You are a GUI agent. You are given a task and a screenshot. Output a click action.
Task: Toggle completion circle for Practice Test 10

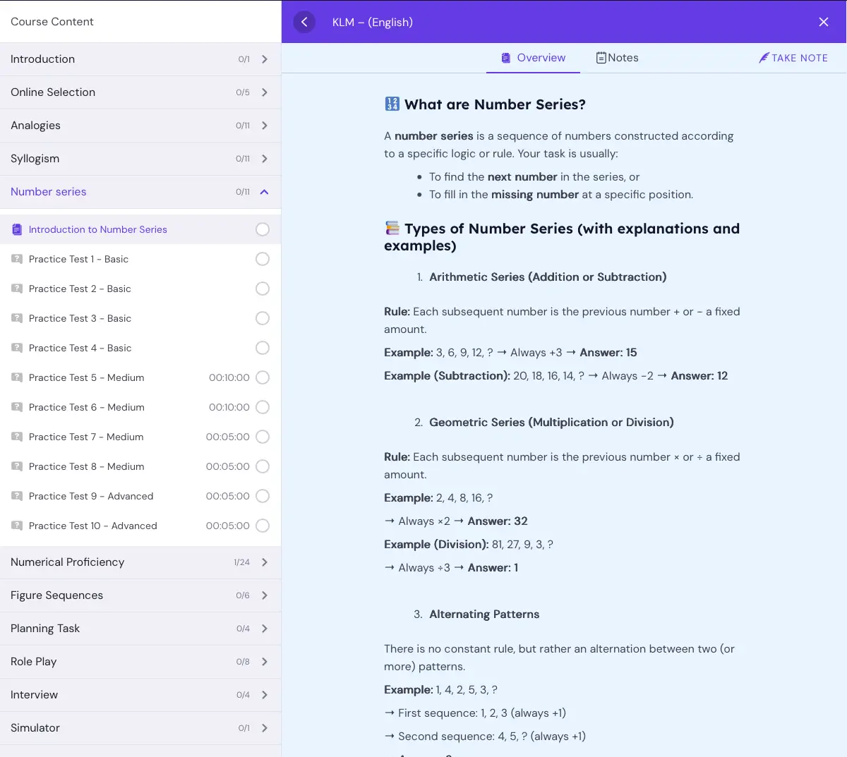[263, 526]
